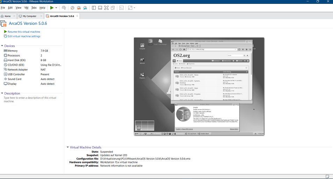Click the Stretch Guest toolbar icon
This screenshot has width=333, height=179.
pos(130,8)
